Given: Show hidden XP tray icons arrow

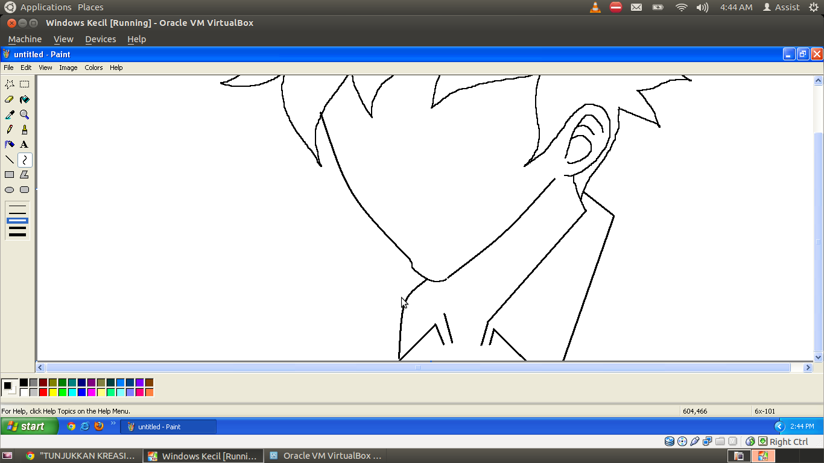Looking at the screenshot, I should click(x=779, y=426).
